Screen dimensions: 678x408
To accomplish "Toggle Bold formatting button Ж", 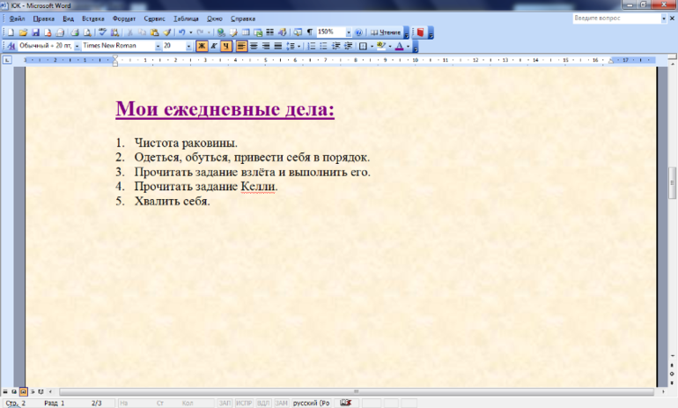I will tap(202, 45).
